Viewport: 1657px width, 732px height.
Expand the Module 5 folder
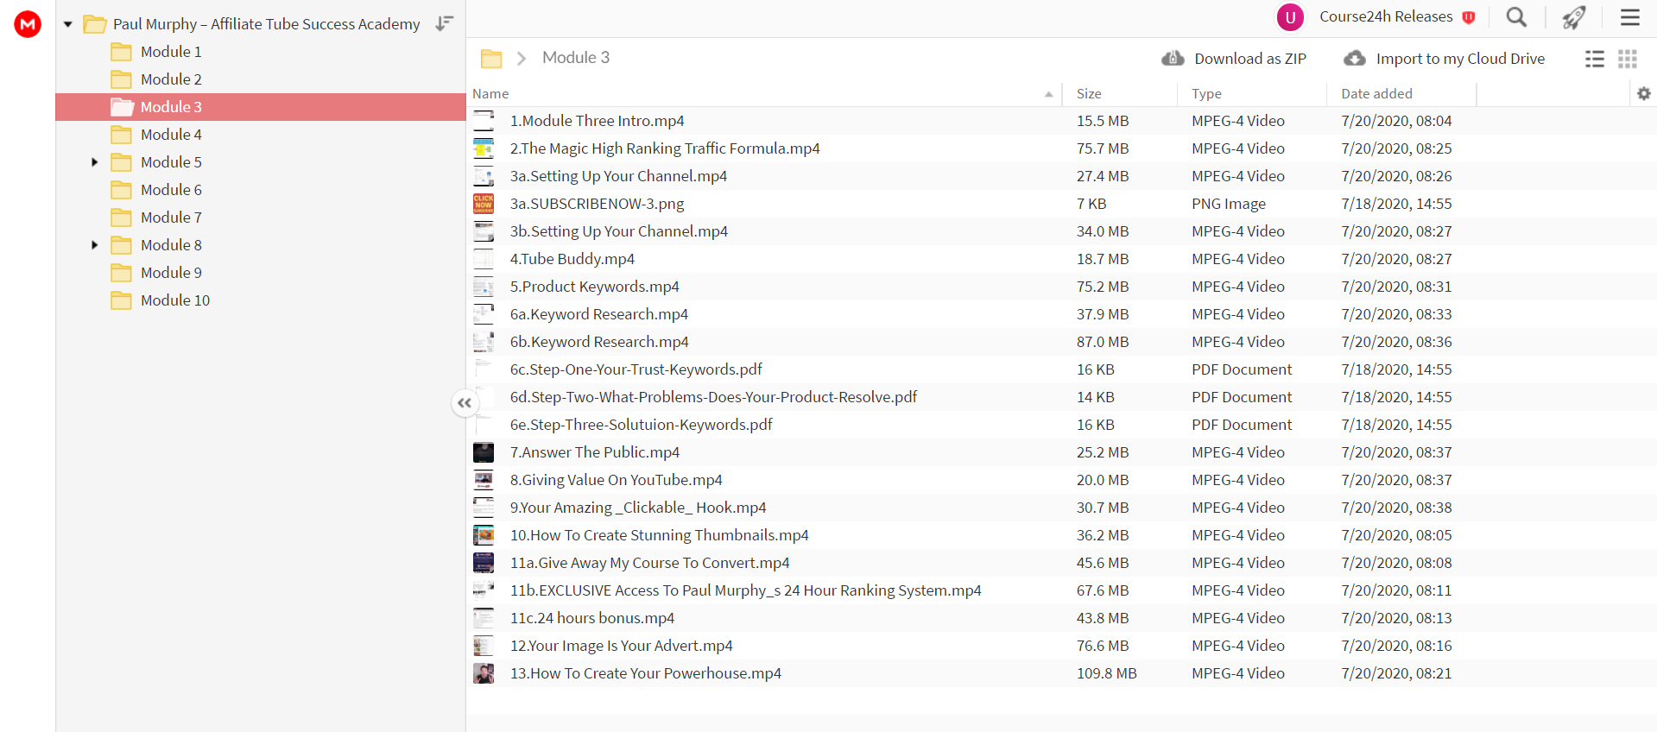[x=95, y=162]
